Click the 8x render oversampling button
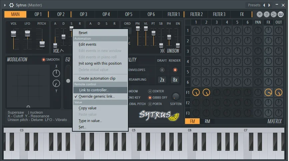Image resolution: width=289 pixels, height=161 pixels. click(175, 80)
